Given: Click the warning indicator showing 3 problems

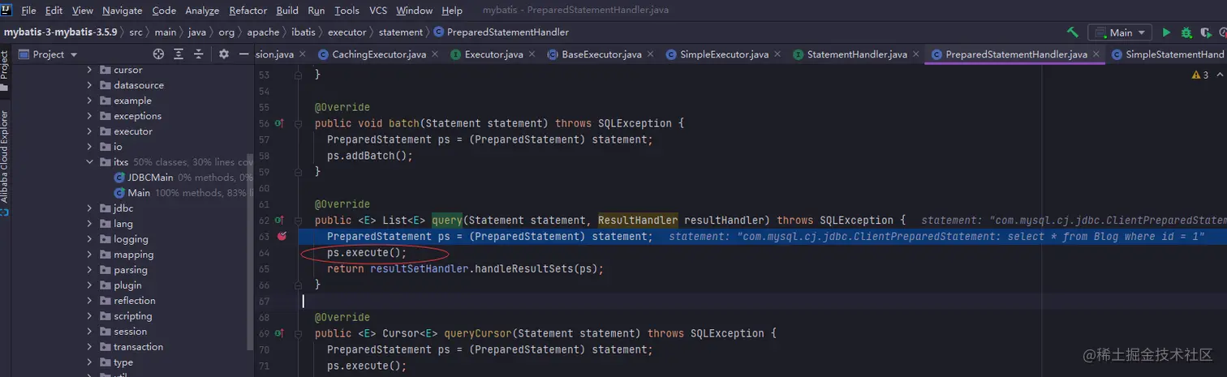Looking at the screenshot, I should [1199, 75].
